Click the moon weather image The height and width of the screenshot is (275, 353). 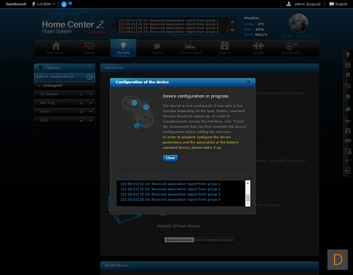(x=299, y=23)
